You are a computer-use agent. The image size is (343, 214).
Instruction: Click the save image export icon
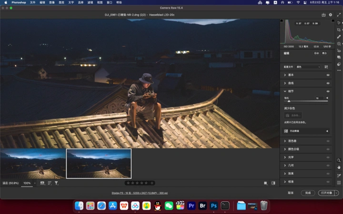(323, 15)
